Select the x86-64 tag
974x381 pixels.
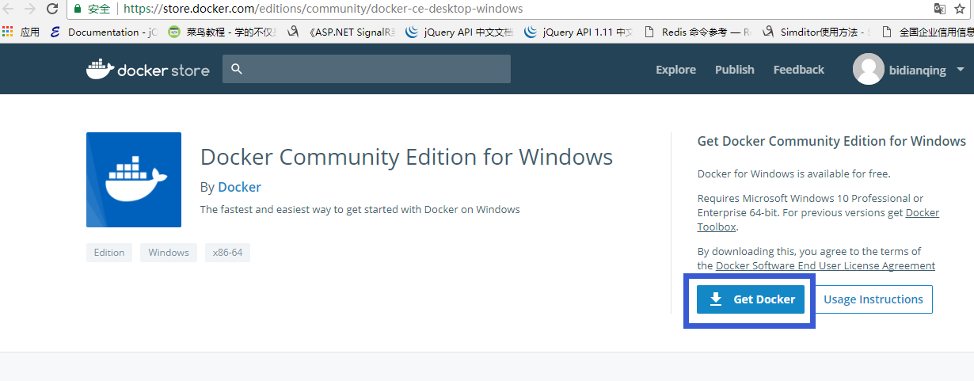(x=227, y=253)
